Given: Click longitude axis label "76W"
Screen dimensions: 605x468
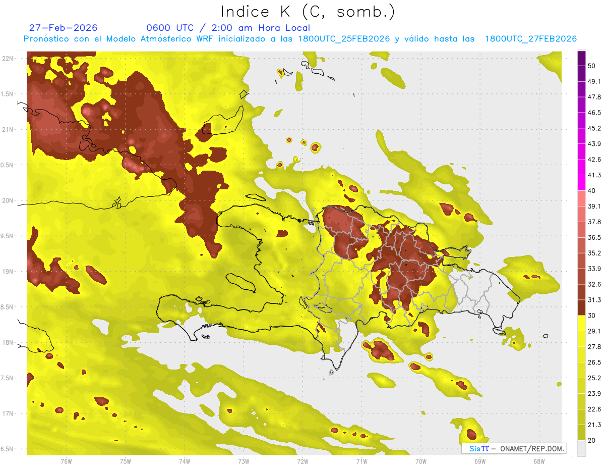Looking at the screenshot, I should click(x=67, y=461).
